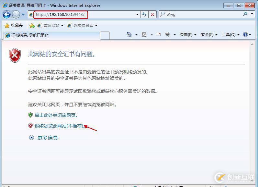Click the search magnifier button

[245, 14]
